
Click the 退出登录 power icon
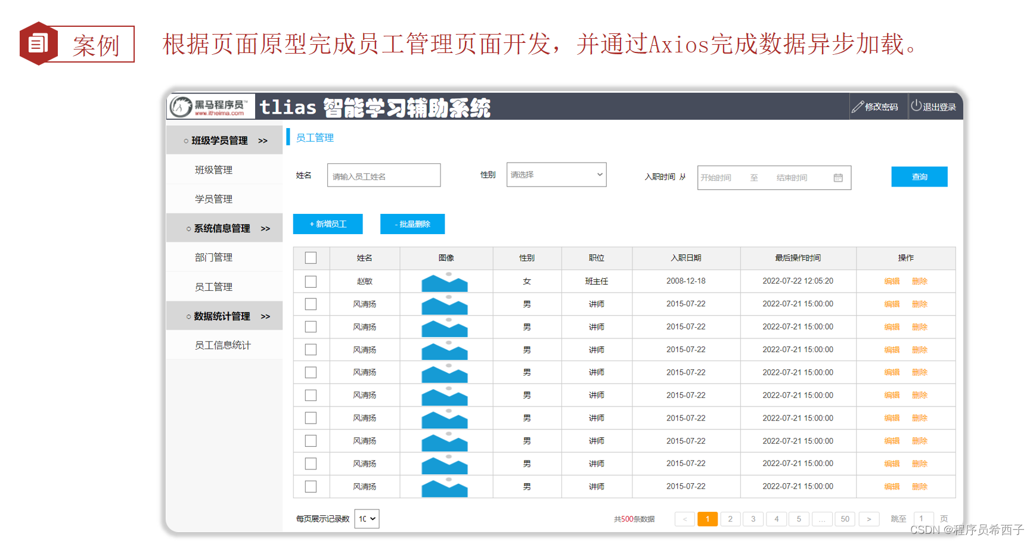[x=916, y=105]
